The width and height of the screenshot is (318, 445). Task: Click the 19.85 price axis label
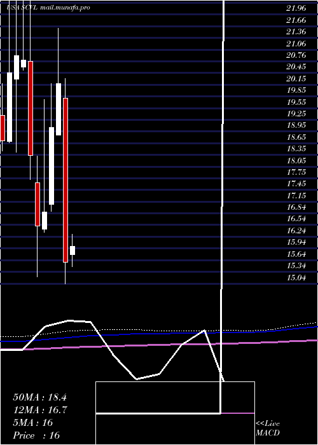296,90
